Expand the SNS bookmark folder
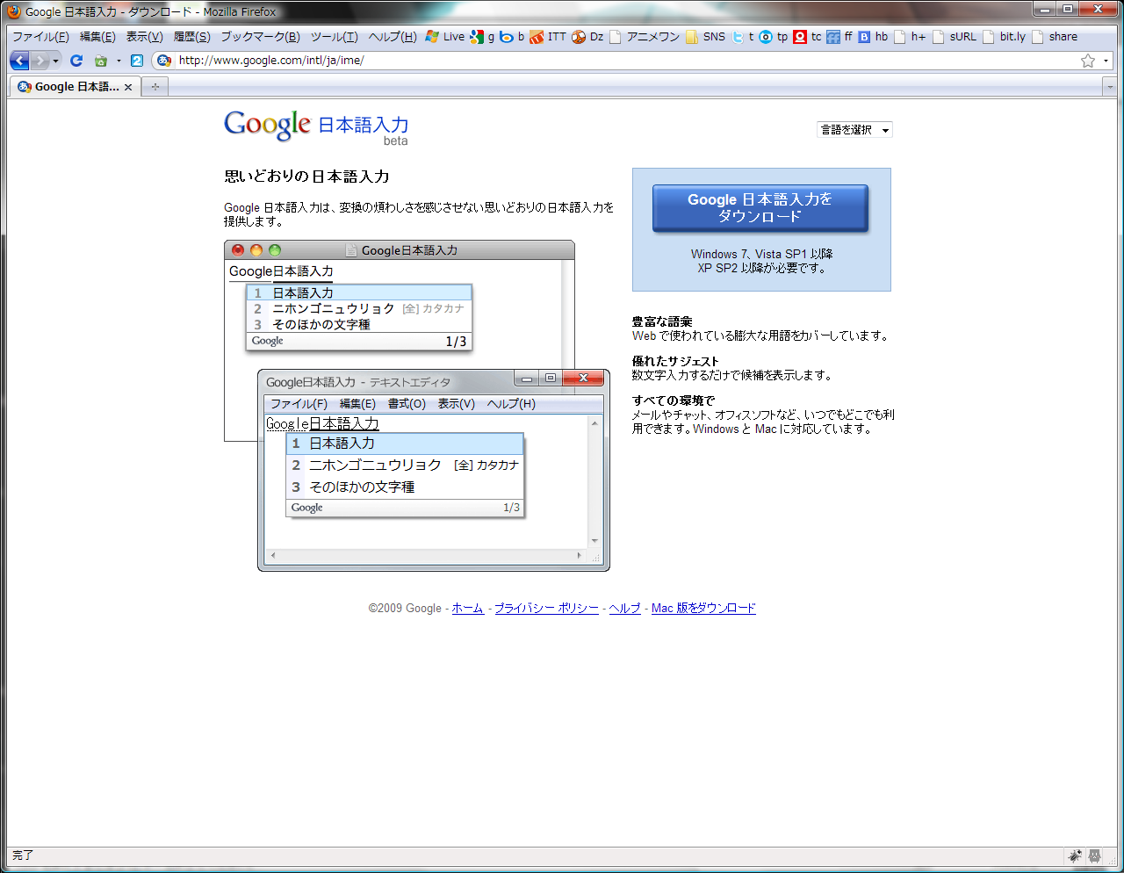Viewport: 1124px width, 873px height. (706, 37)
